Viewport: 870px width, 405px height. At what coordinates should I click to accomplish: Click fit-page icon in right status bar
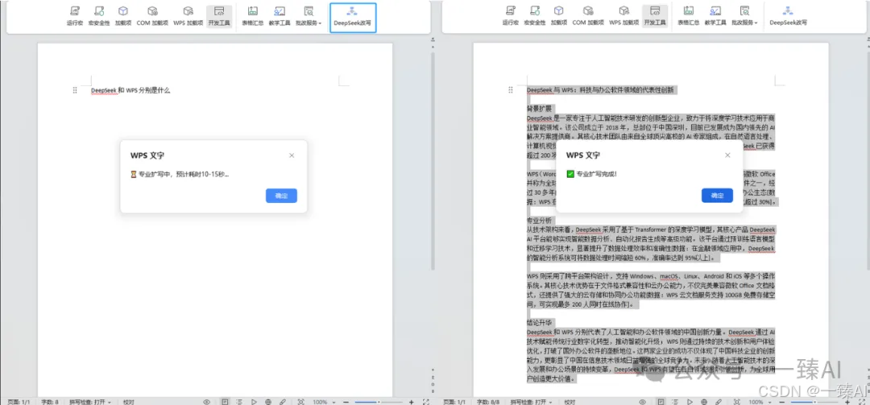point(737,401)
